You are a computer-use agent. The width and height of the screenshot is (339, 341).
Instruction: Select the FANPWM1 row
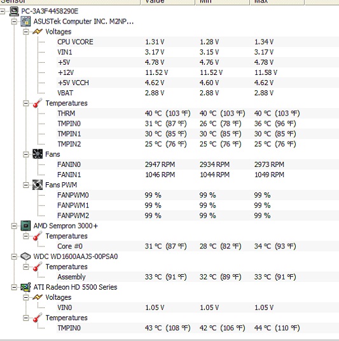(198, 205)
